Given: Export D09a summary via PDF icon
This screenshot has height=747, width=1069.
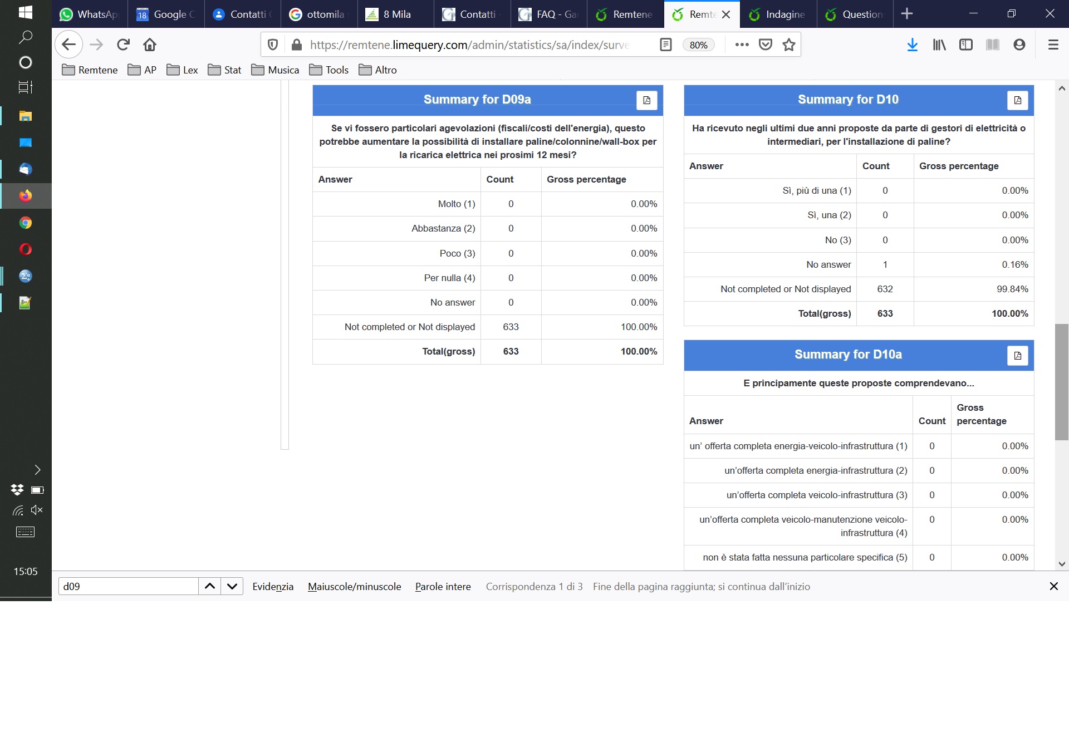Looking at the screenshot, I should point(646,100).
